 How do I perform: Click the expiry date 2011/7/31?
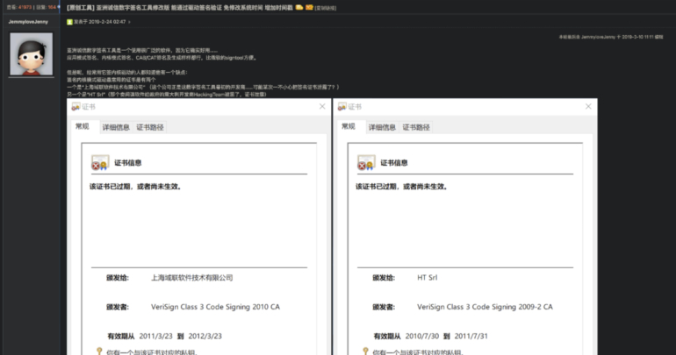click(471, 336)
